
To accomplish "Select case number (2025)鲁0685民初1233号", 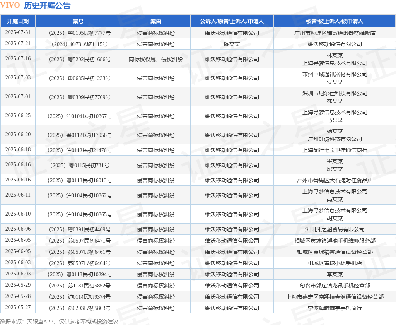I will [80, 78].
